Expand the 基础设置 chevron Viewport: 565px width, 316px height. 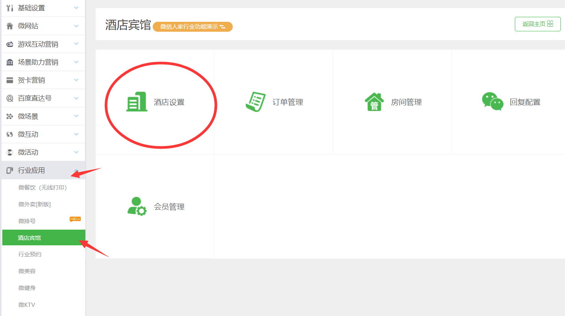coord(76,8)
